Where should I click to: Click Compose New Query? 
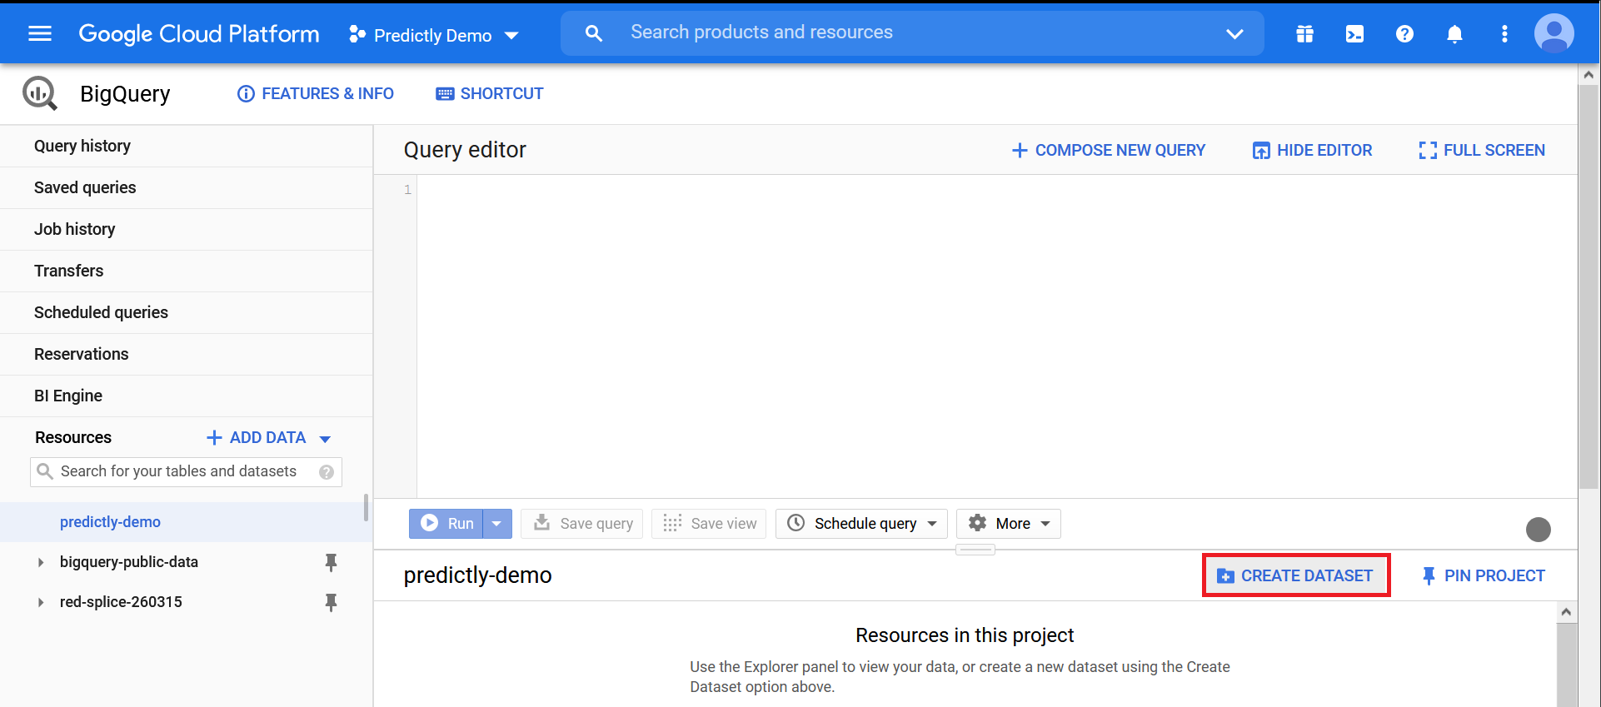click(x=1108, y=150)
